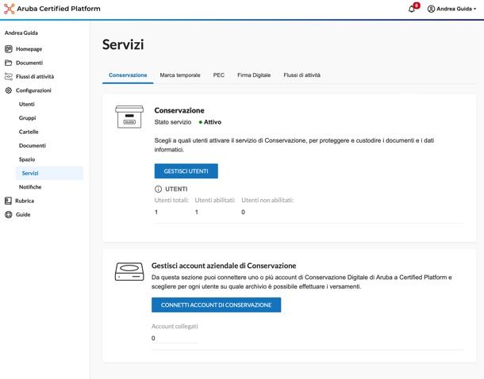Click the Andrea Guida name in sidebar
Viewport: 484px width, 379px height.
[x=21, y=33]
